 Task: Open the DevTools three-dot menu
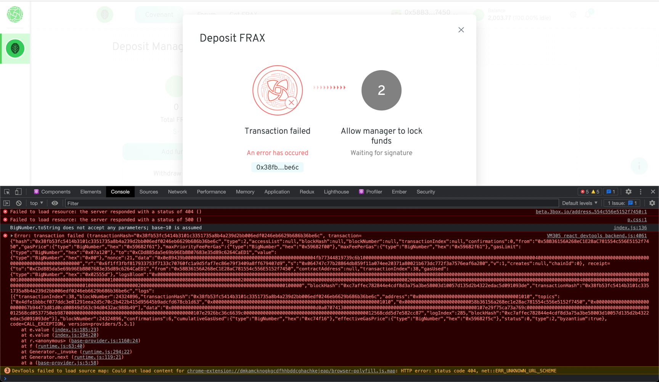(640, 192)
